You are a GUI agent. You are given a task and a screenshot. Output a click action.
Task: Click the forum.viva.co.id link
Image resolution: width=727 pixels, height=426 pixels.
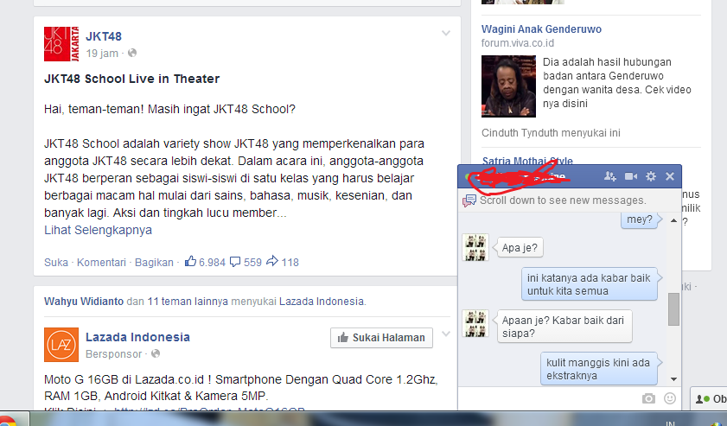click(518, 43)
